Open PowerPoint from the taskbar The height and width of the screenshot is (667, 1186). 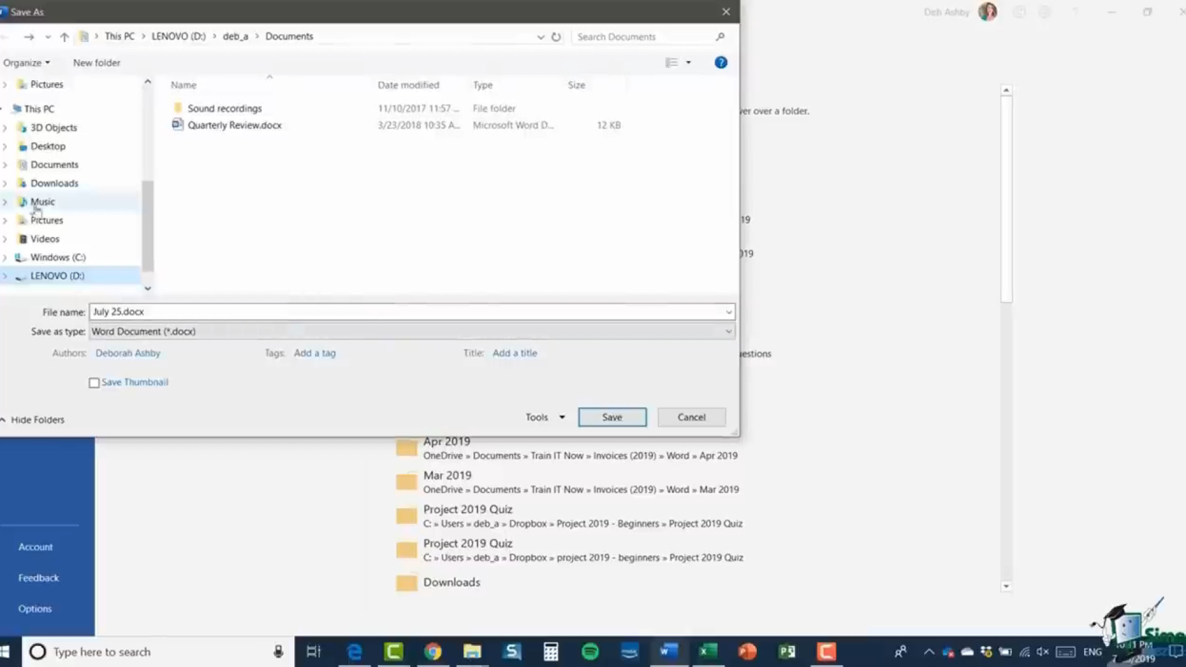[747, 652]
